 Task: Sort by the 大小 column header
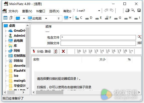pyautogui.click(x=94, y=59)
